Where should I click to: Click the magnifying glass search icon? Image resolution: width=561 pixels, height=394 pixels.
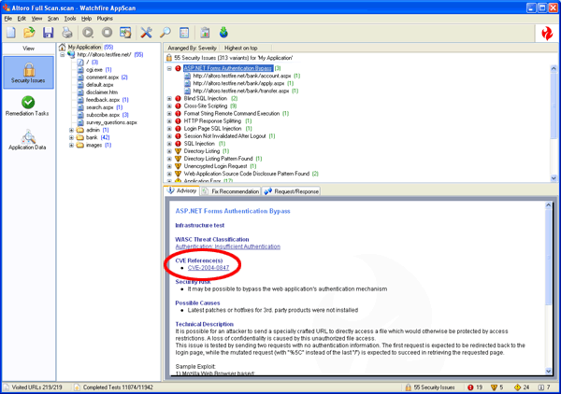(165, 34)
